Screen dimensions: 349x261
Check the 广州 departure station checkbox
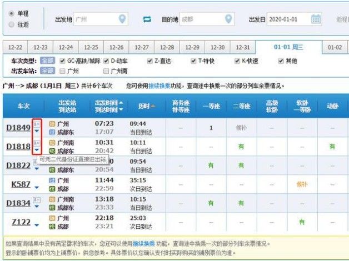[63, 71]
